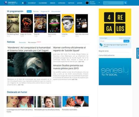Open the notifications bell icon
139x117 pixels.
[x=23, y=3]
